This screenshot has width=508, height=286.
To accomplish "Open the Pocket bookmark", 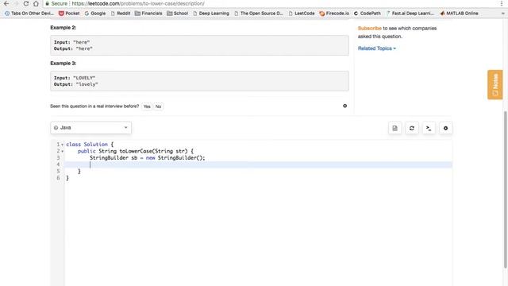I will (x=69, y=14).
